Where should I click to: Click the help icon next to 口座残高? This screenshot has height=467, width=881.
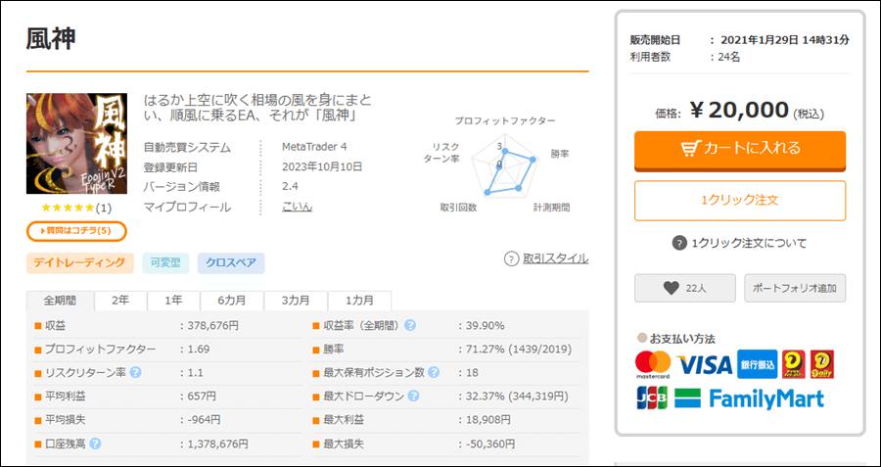(x=96, y=444)
